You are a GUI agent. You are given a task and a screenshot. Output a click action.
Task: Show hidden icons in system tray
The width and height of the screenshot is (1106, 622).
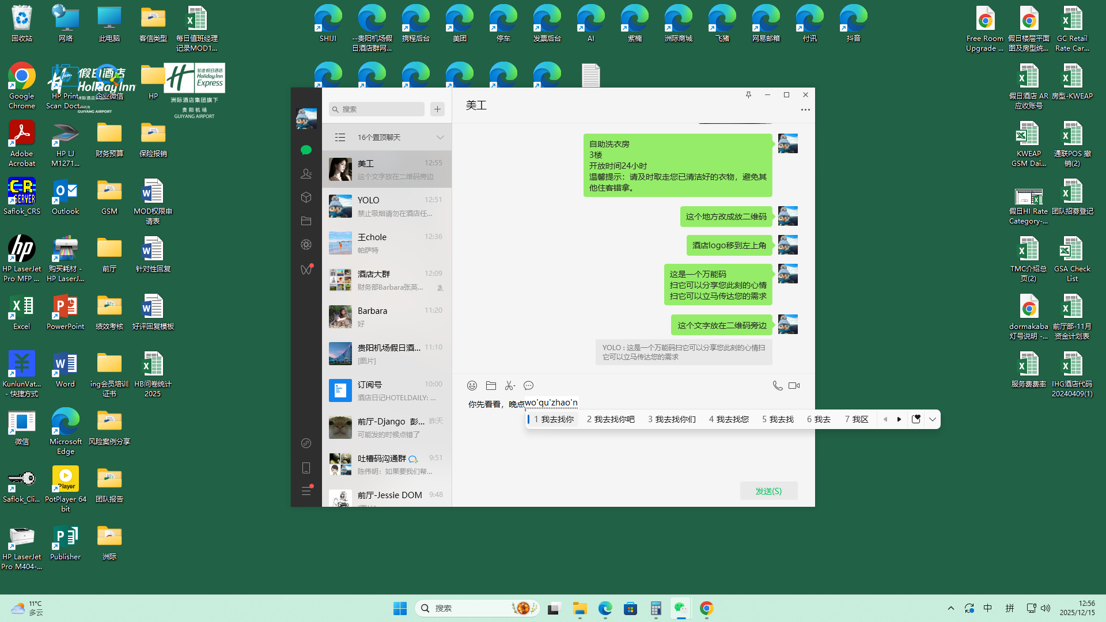tap(951, 608)
